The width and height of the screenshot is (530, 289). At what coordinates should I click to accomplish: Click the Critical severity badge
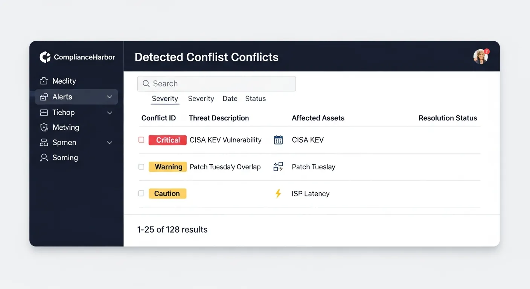point(167,140)
